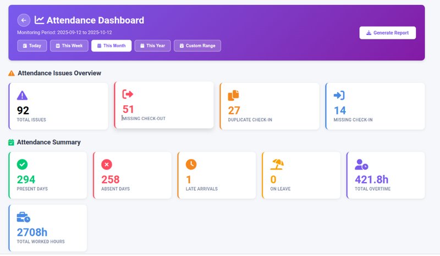Click the PRESENT DAYS label
The image size is (440, 256).
tap(32, 189)
